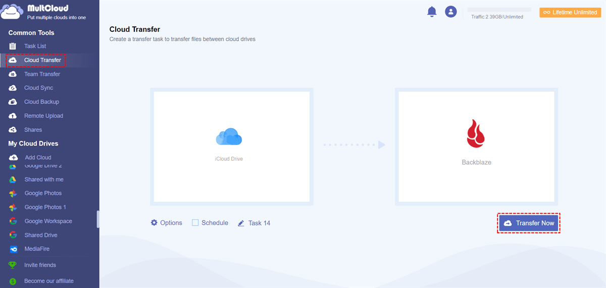606x288 pixels.
Task: Enable the Schedule checkbox
Action: point(195,223)
